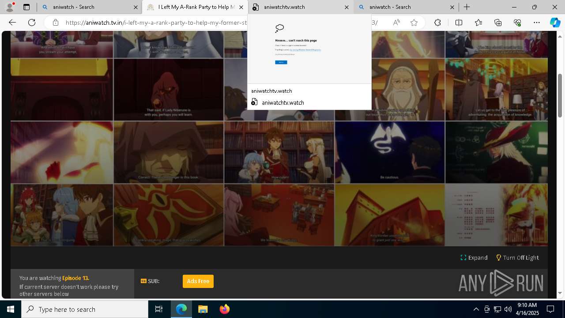Open Copilot sidebar
This screenshot has width=565, height=318.
click(x=555, y=23)
